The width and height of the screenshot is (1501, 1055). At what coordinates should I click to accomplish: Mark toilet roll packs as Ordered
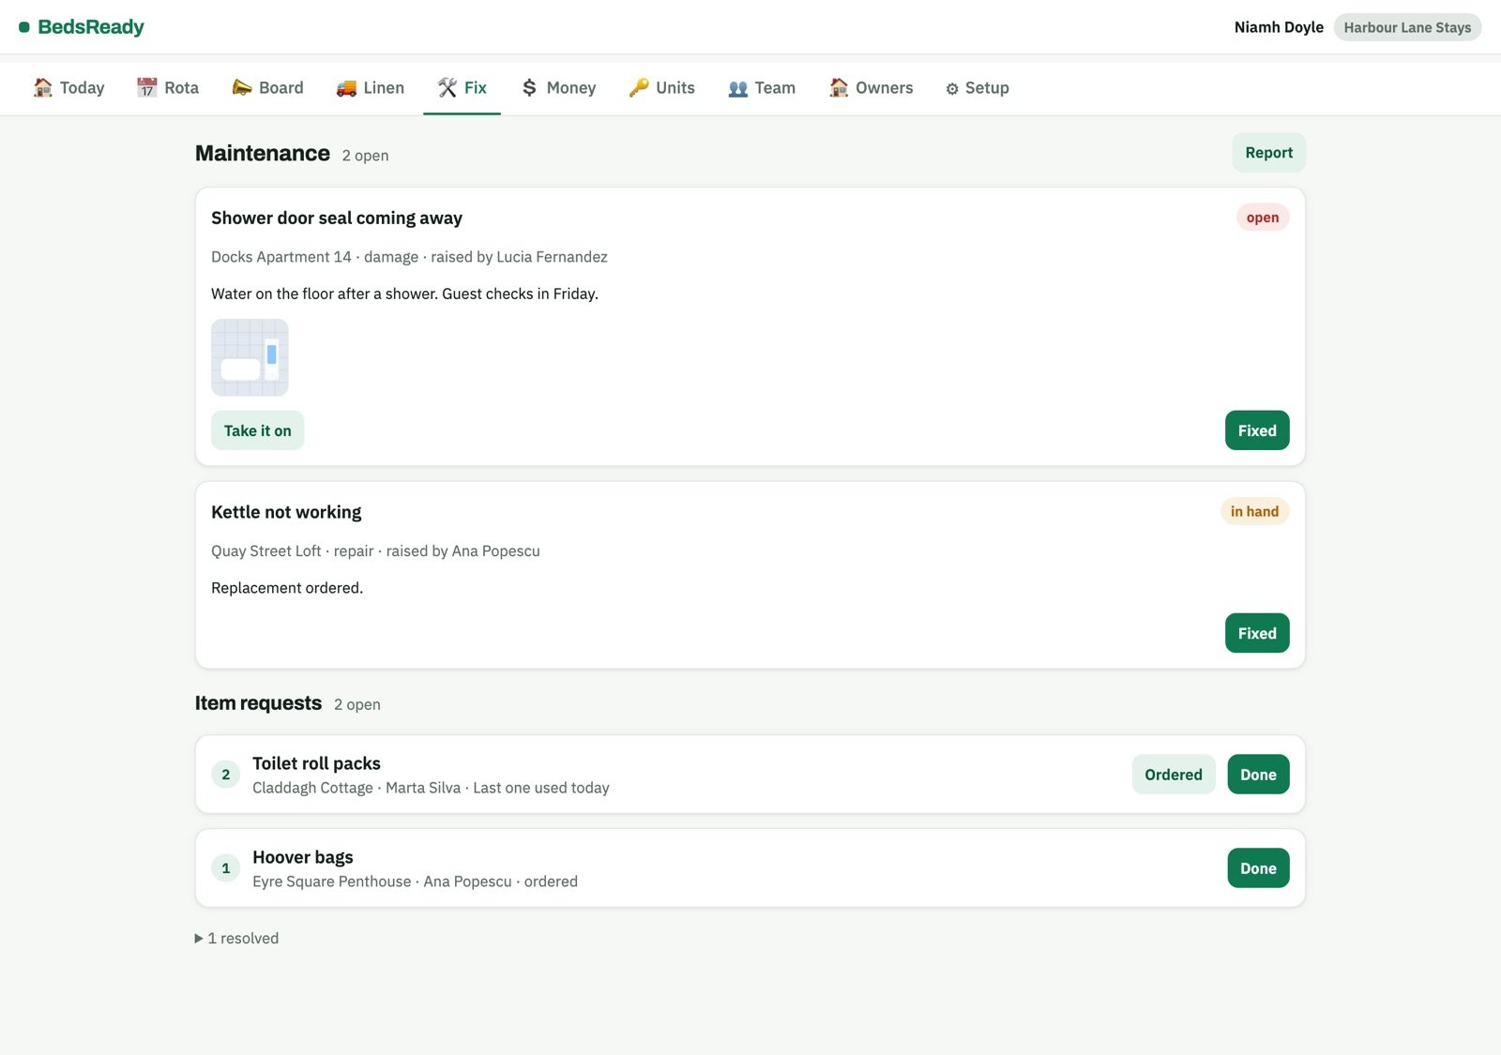point(1174,775)
